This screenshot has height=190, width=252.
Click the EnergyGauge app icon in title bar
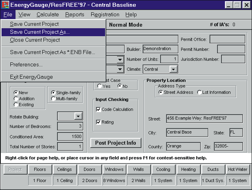6,5
